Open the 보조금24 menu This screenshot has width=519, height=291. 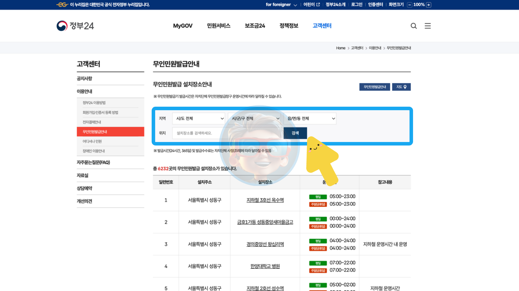pos(255,26)
